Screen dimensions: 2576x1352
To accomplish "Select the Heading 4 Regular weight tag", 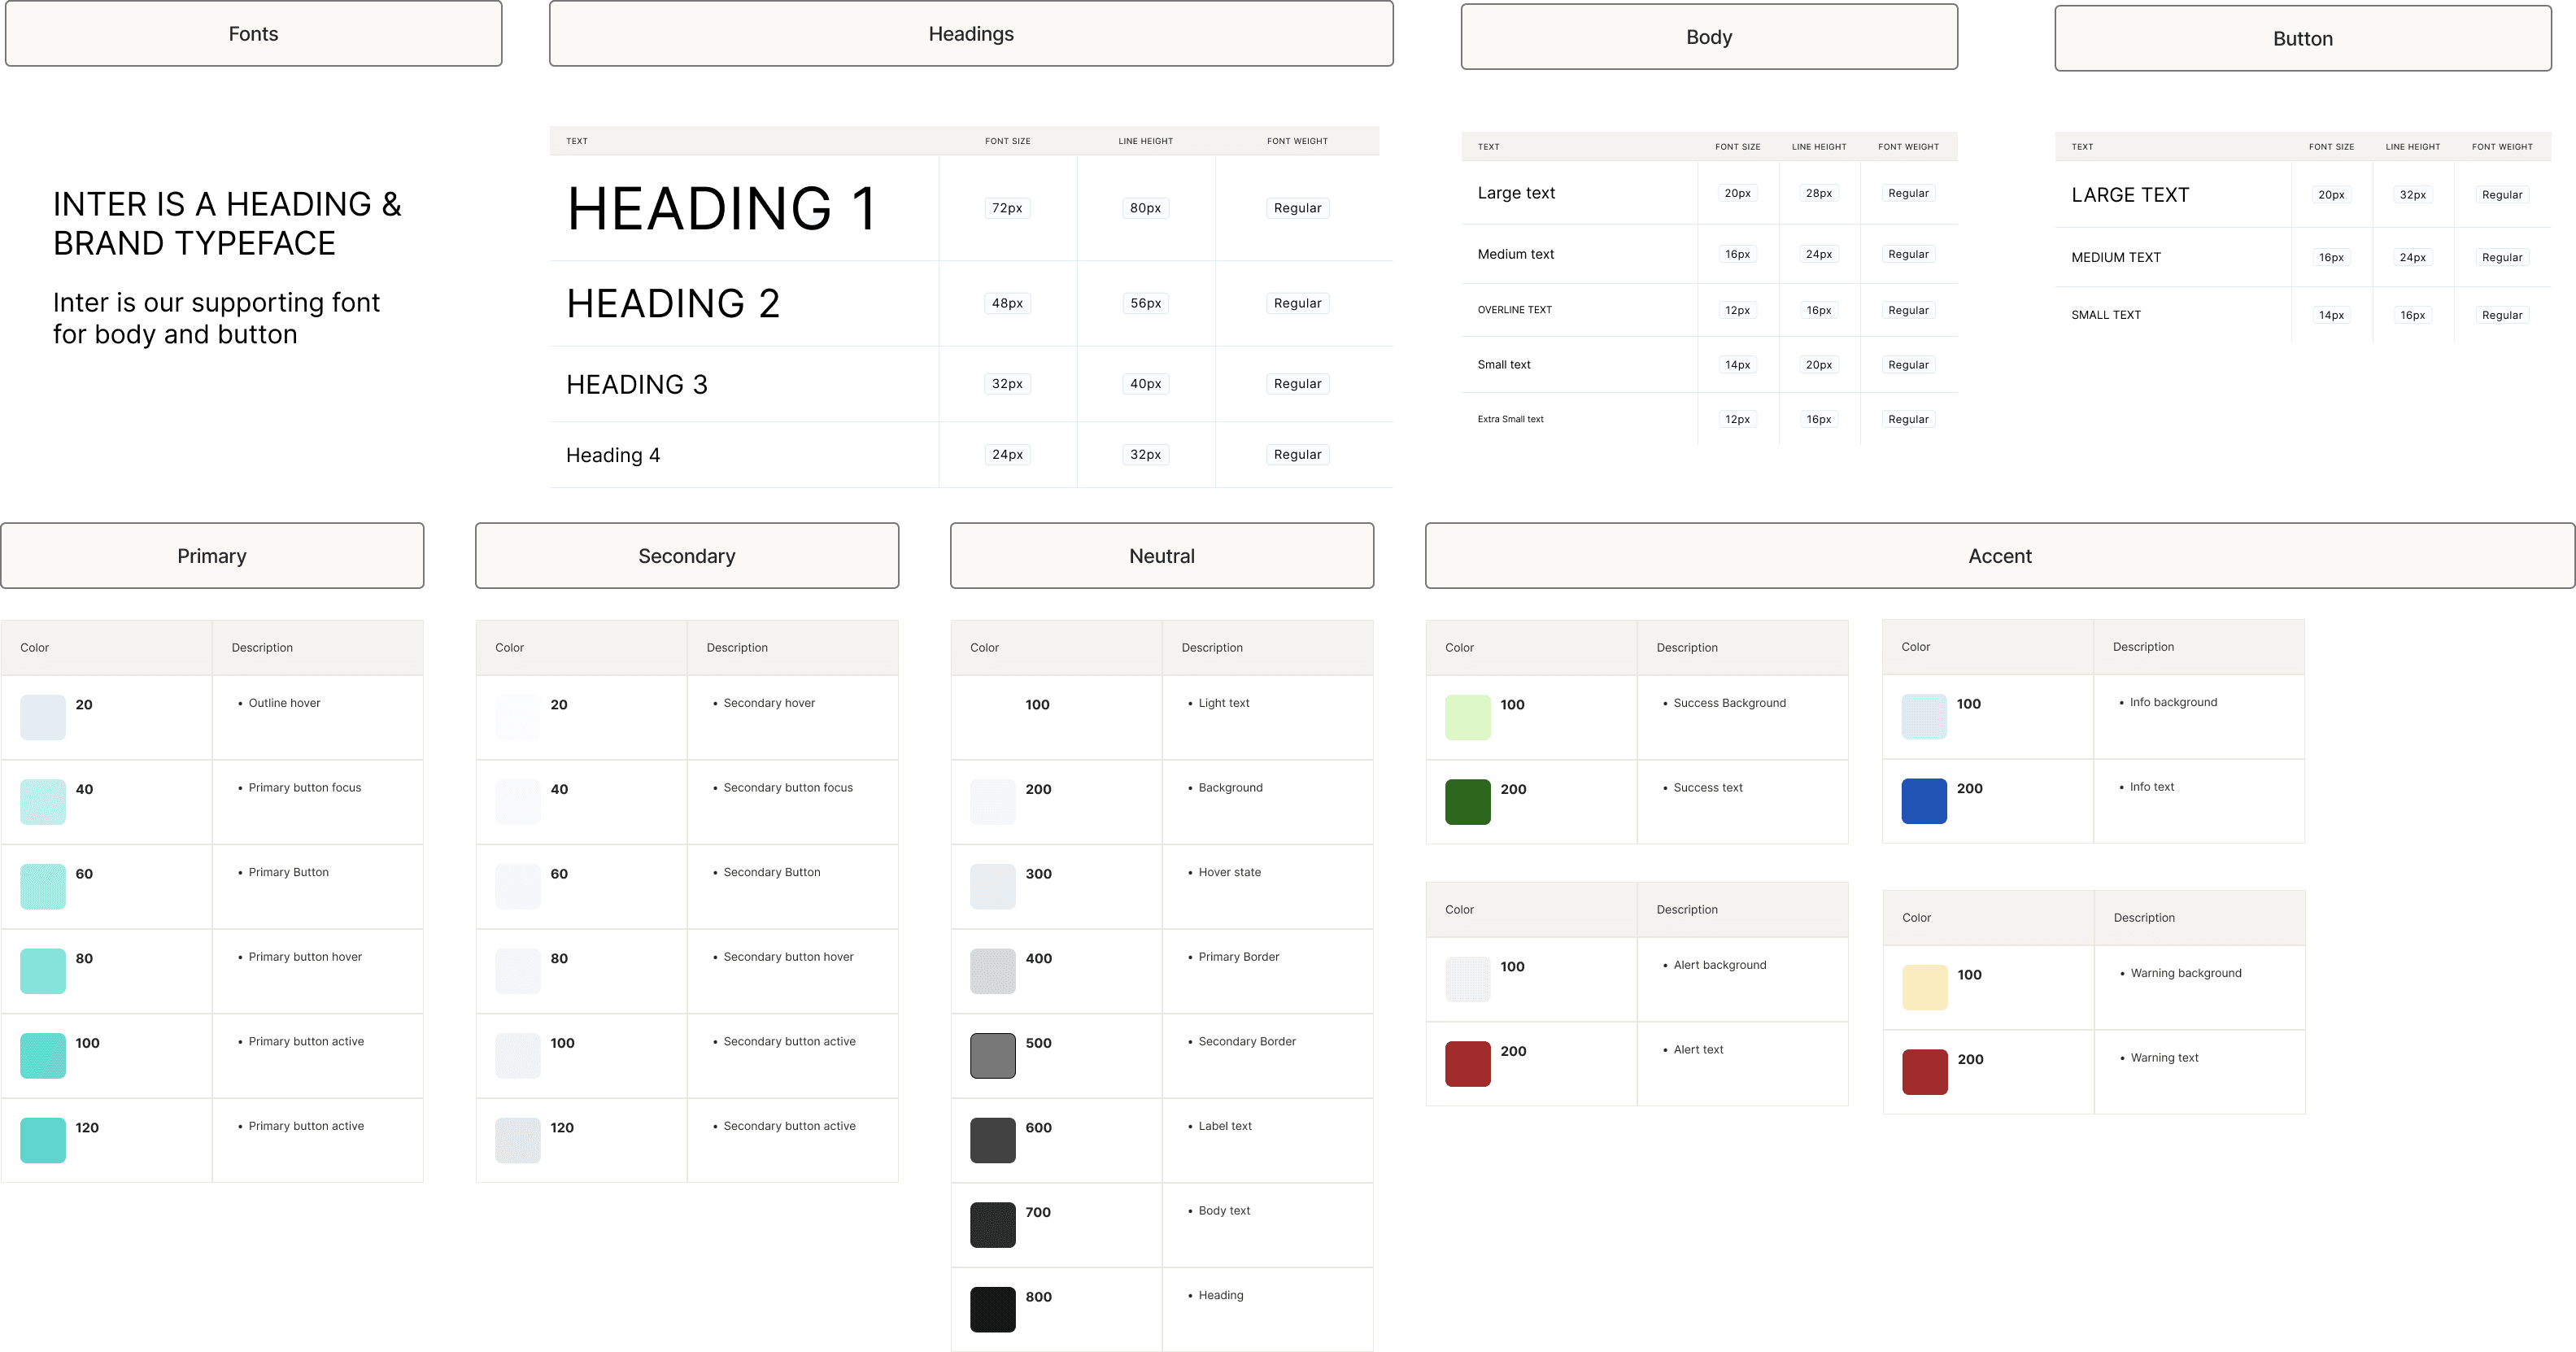I will [x=1297, y=455].
